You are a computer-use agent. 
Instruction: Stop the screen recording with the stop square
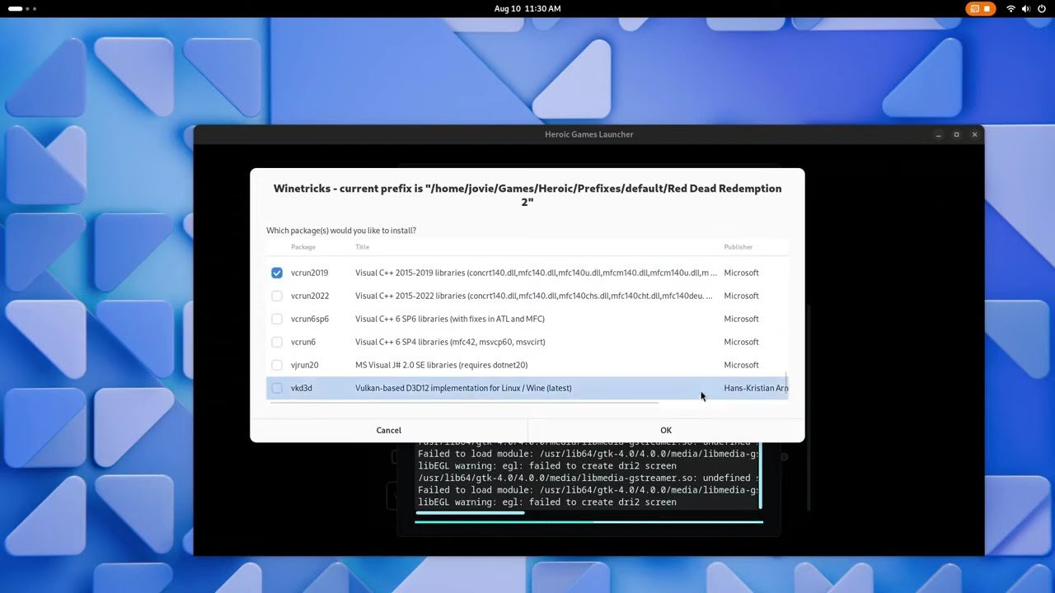987,8
